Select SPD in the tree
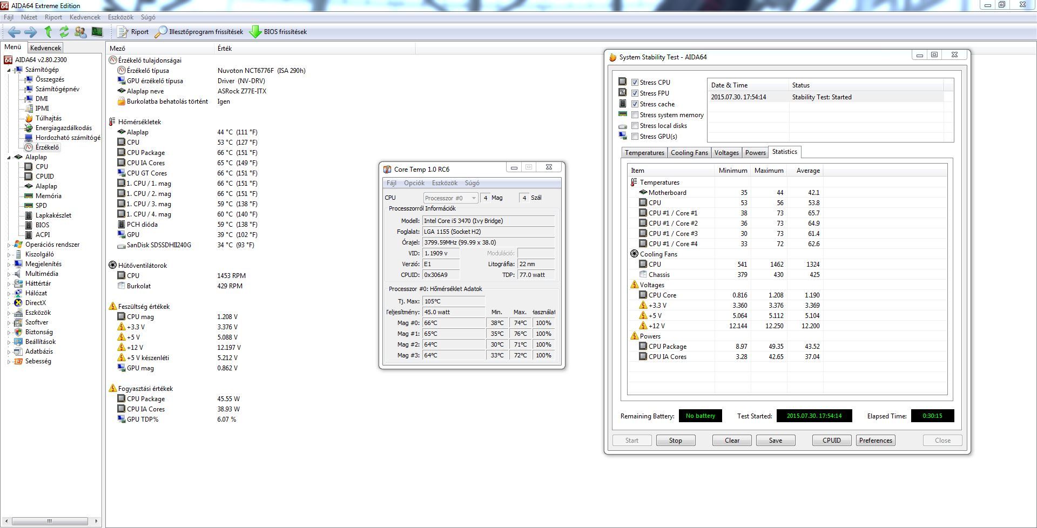This screenshot has width=1037, height=528. tap(41, 206)
